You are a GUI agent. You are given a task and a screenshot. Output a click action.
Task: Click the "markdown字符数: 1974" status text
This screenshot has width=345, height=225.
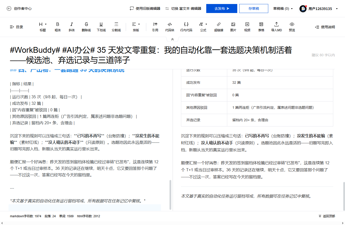25,216
